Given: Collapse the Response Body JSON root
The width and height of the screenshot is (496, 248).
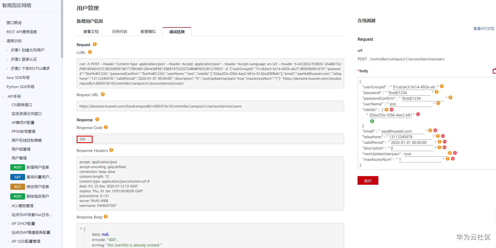Looking at the screenshot, I should coord(81,229).
